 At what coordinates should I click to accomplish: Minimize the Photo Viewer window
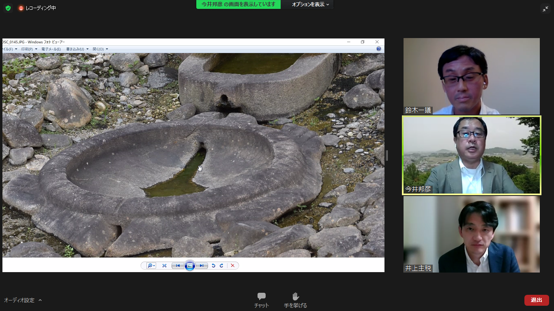[349, 42]
